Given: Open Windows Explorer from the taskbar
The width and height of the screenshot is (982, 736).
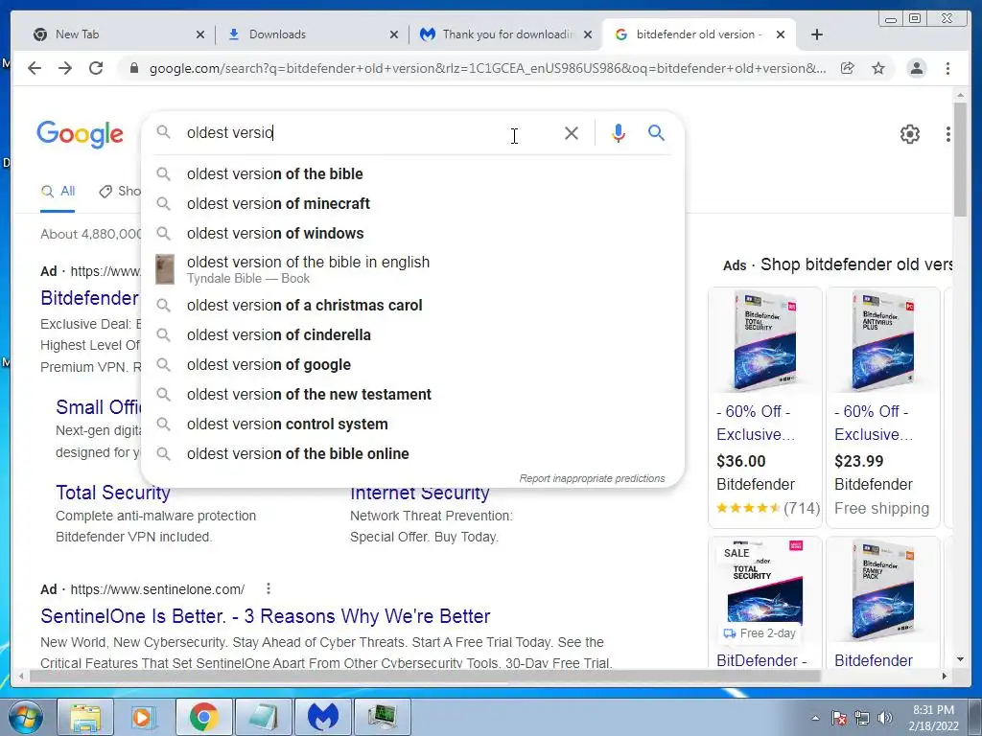Looking at the screenshot, I should pyautogui.click(x=84, y=717).
